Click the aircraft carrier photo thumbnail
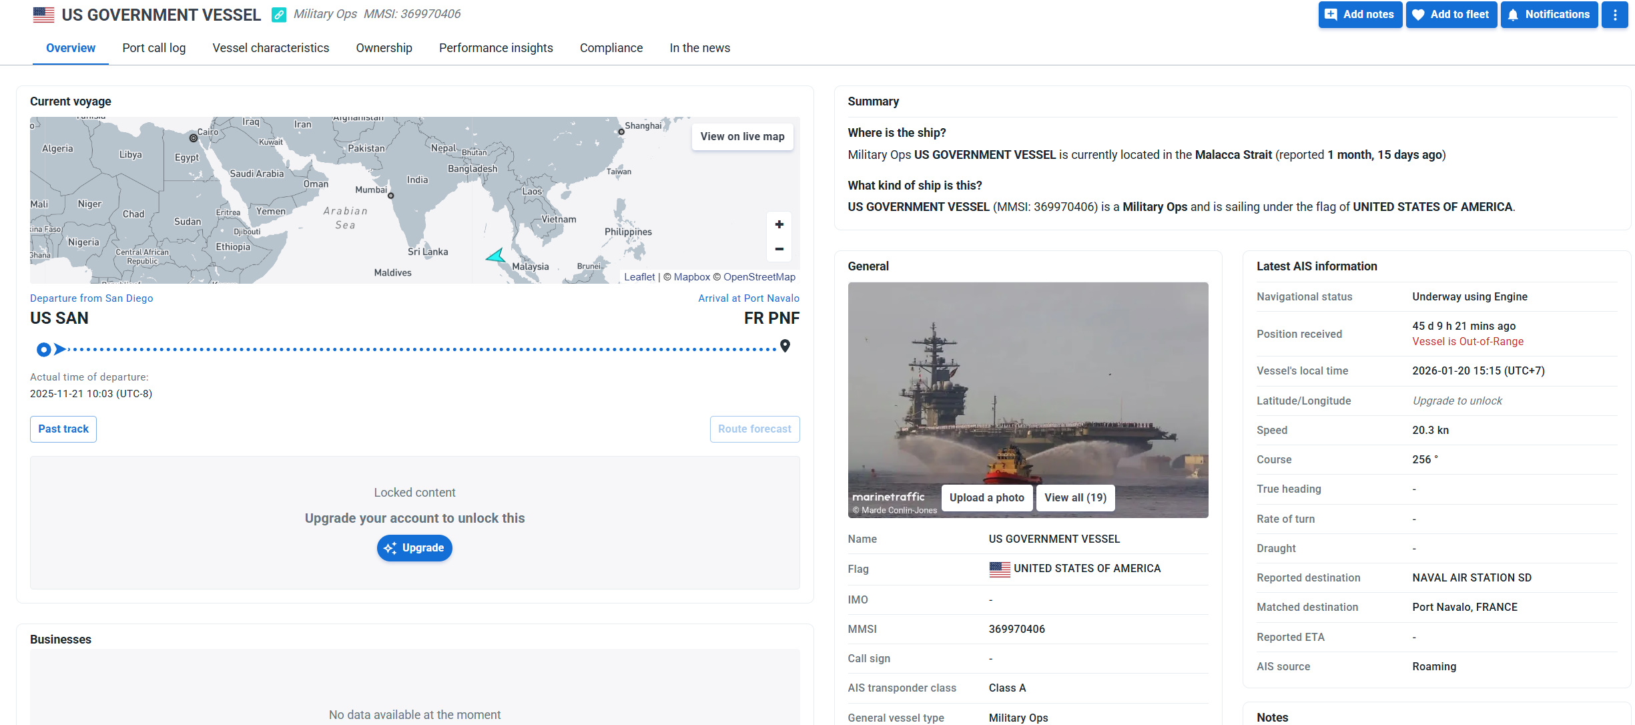The width and height of the screenshot is (1635, 725). [1027, 387]
